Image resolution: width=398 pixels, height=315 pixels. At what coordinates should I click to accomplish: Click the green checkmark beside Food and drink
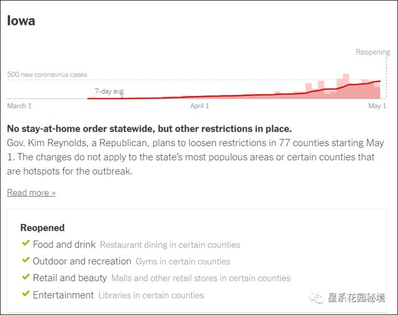pyautogui.click(x=26, y=243)
